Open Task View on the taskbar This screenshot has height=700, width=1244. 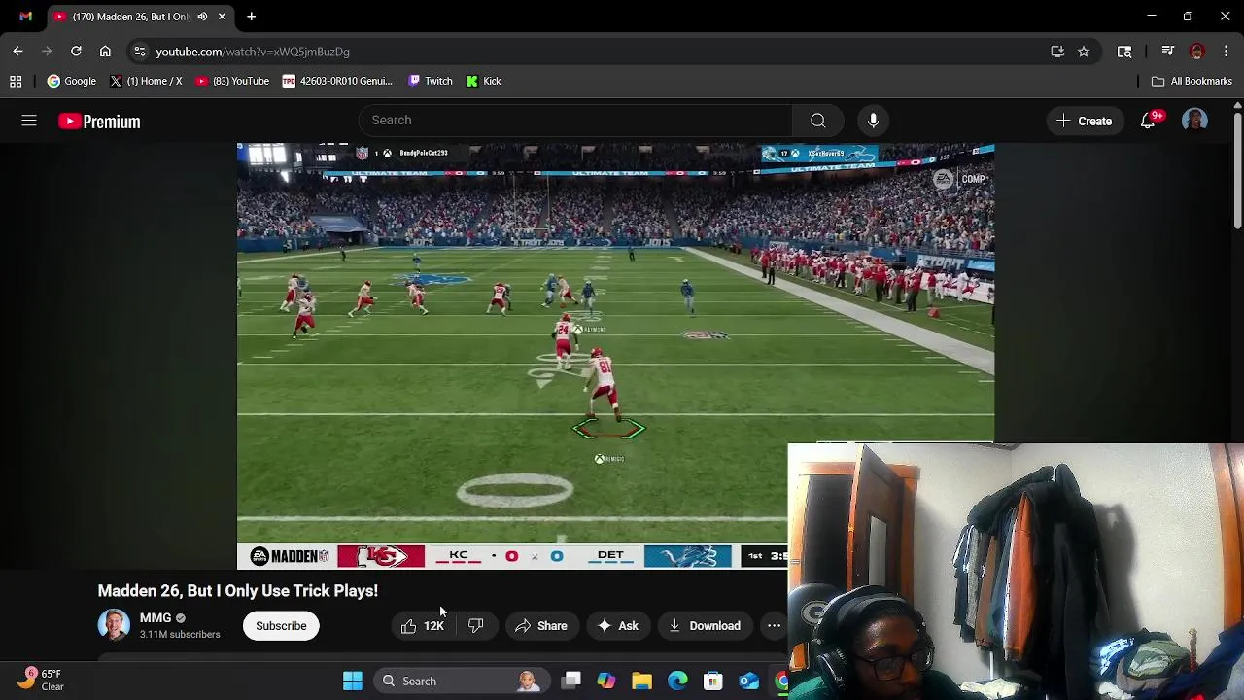pos(571,681)
